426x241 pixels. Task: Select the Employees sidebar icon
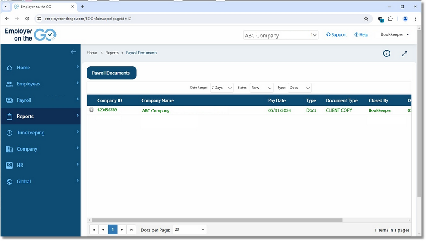pos(10,84)
